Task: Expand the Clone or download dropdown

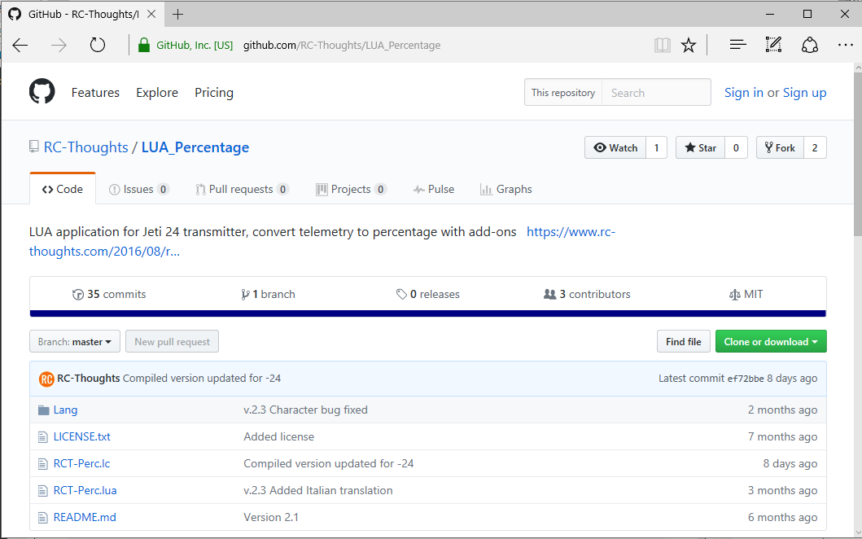Action: 771,341
